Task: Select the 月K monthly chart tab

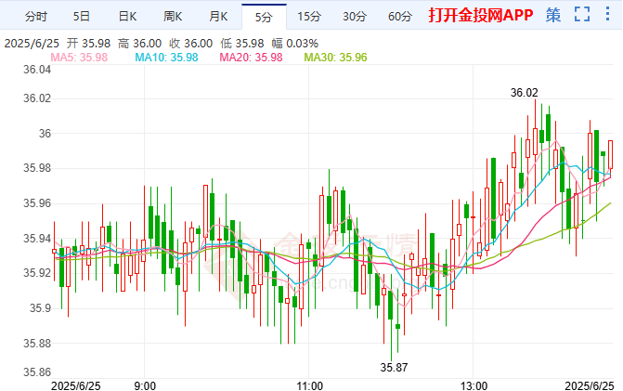Action: point(218,16)
